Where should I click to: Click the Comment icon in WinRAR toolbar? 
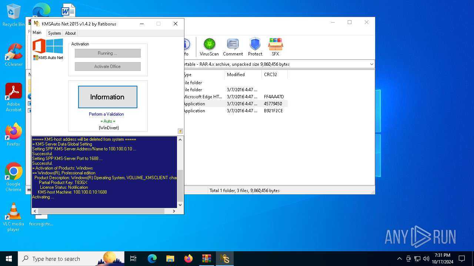233,47
